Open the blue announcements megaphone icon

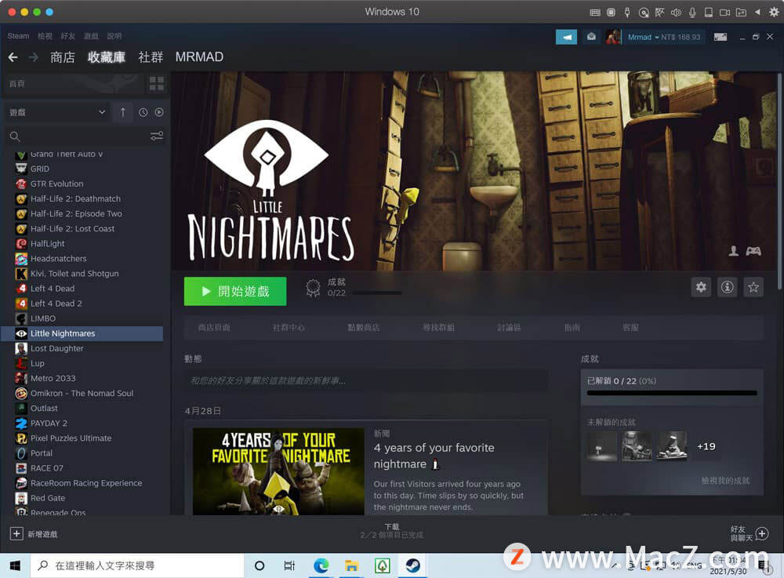coord(566,37)
